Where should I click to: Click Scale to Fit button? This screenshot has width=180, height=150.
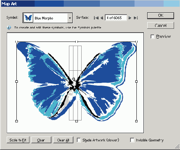coord(18,140)
